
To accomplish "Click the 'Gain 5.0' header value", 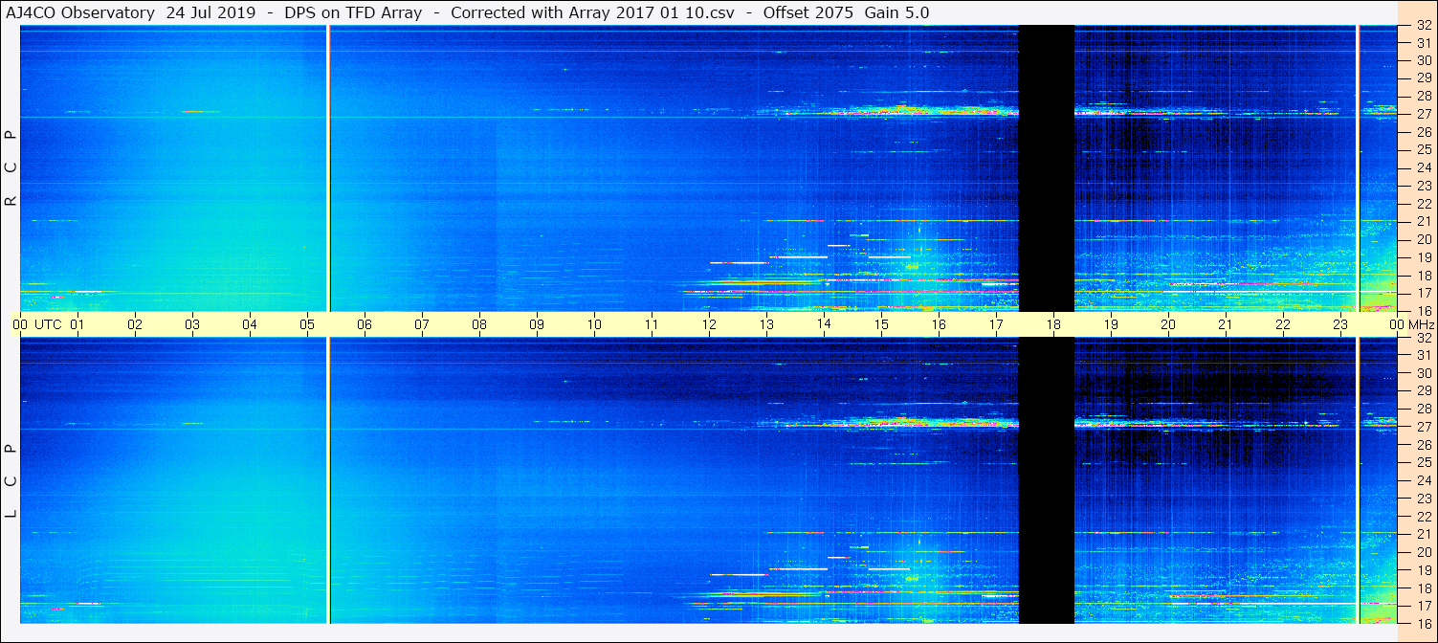I will pos(896,12).
